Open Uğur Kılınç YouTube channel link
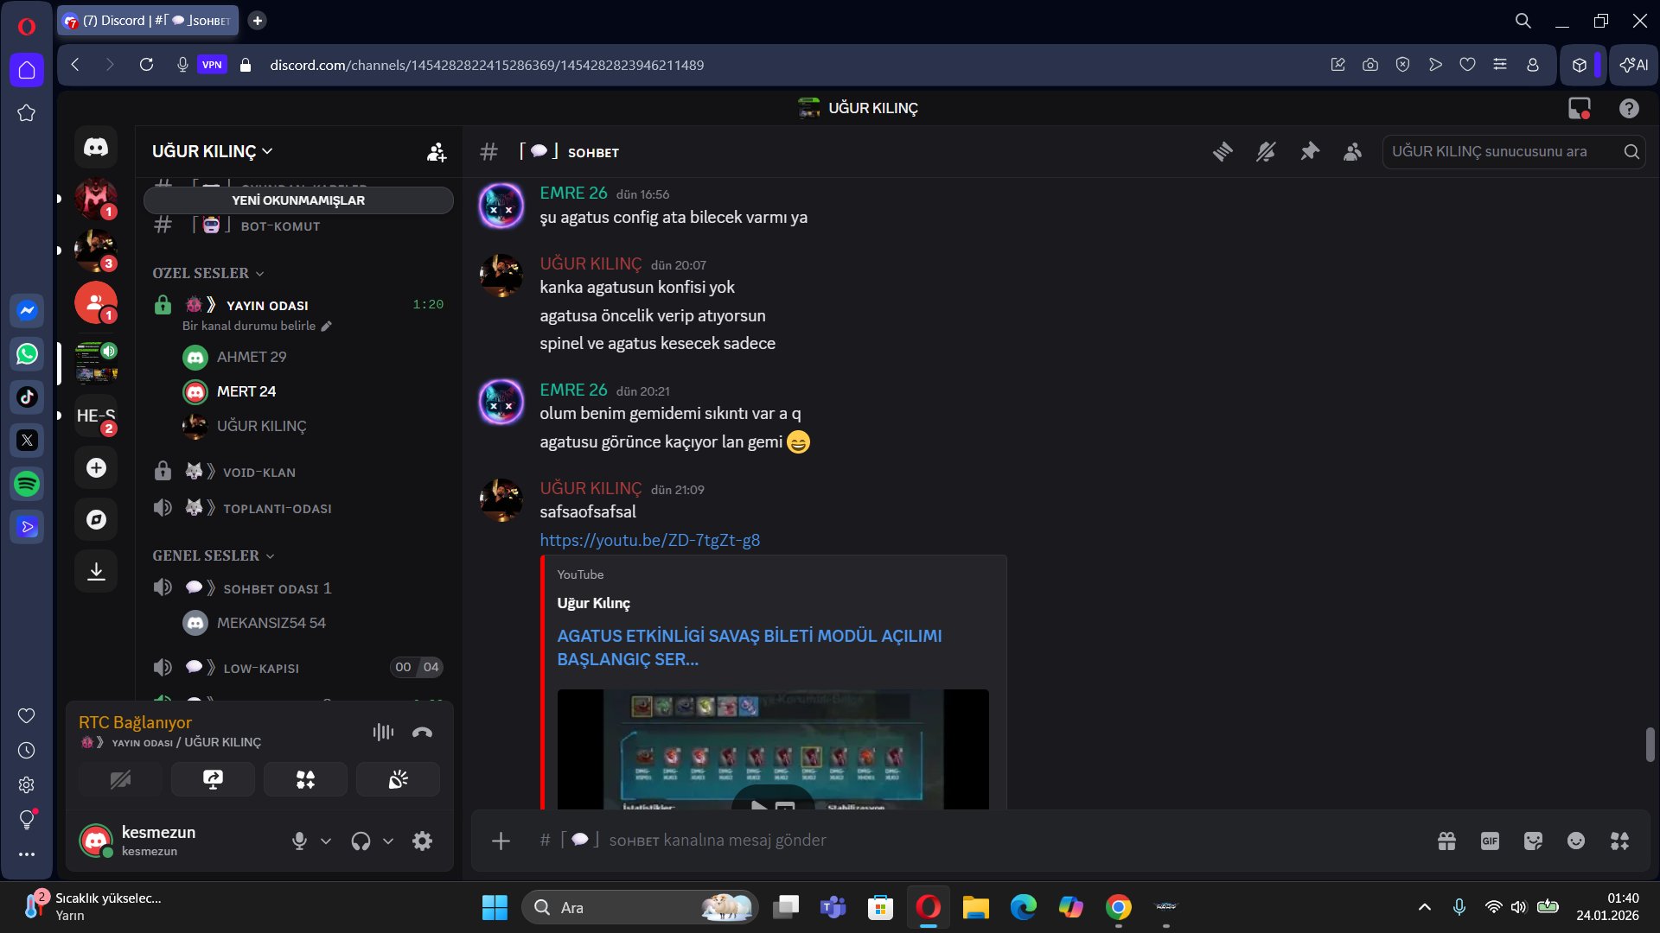The image size is (1660, 933). click(x=594, y=603)
